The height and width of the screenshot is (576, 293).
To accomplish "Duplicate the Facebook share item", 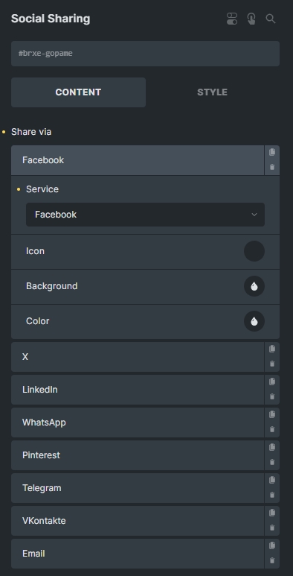I will click(x=272, y=152).
